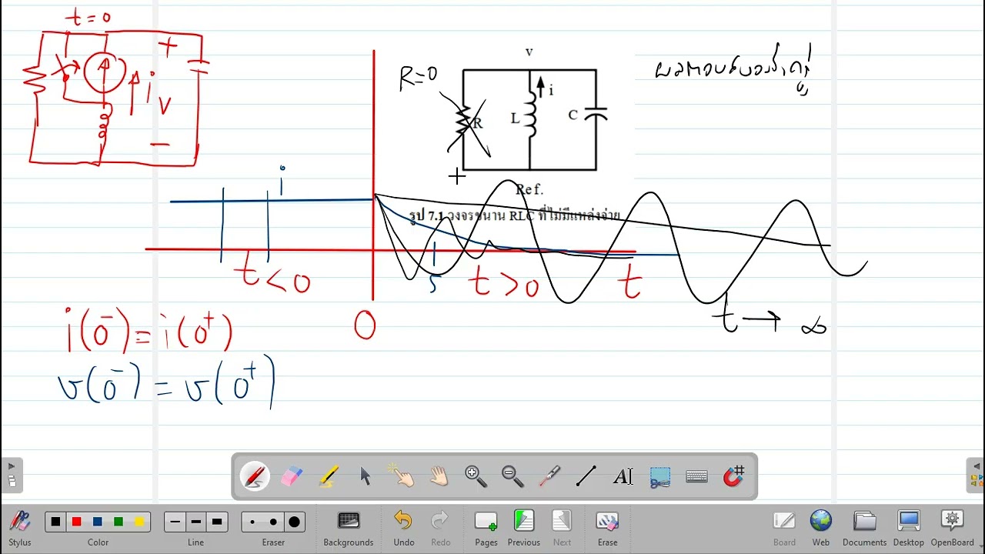Click the Zoom Out magnifier
This screenshot has height=554, width=985.
tap(513, 476)
